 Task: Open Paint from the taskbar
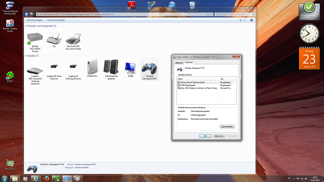point(78,179)
